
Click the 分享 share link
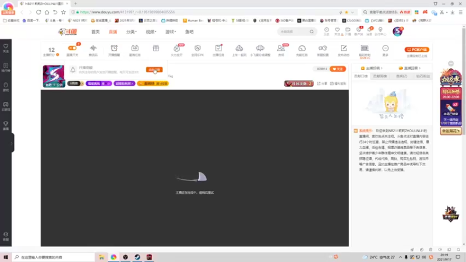[323, 84]
